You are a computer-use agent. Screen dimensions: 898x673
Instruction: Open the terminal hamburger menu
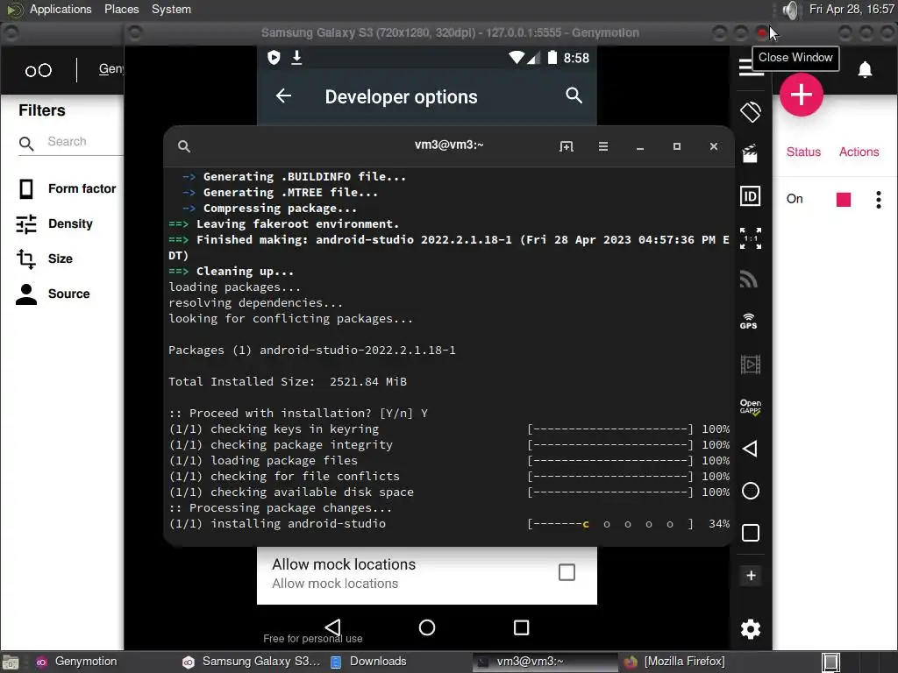point(603,146)
